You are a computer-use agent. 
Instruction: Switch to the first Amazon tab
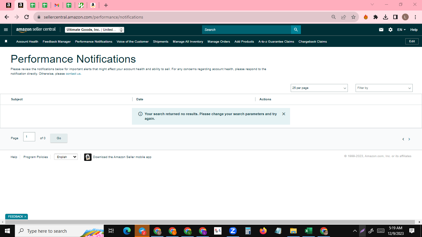click(8, 5)
